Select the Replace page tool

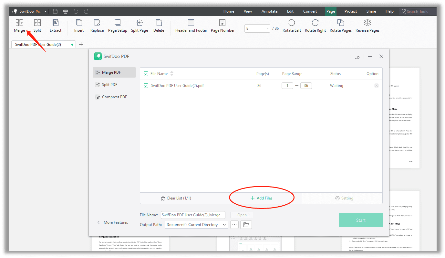click(97, 26)
